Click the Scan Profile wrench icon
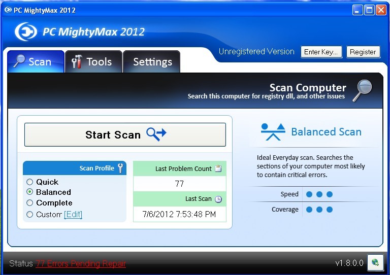This screenshot has height=275, width=390. [120, 168]
